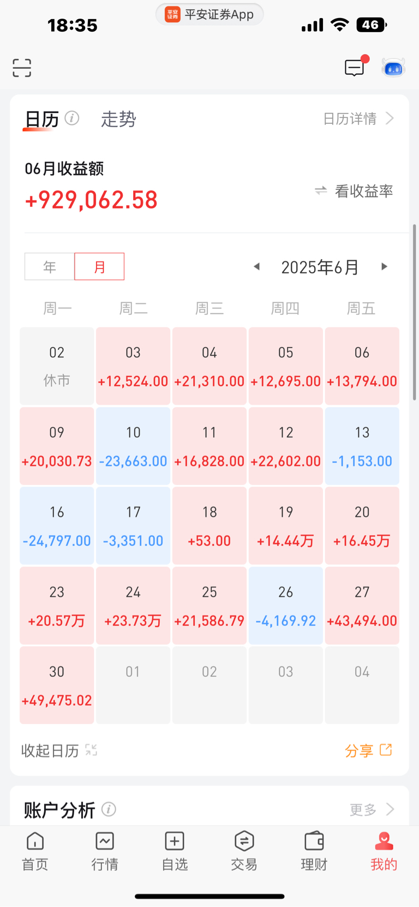Tap the 2025年6月 month label
The width and height of the screenshot is (419, 907).
click(x=320, y=267)
